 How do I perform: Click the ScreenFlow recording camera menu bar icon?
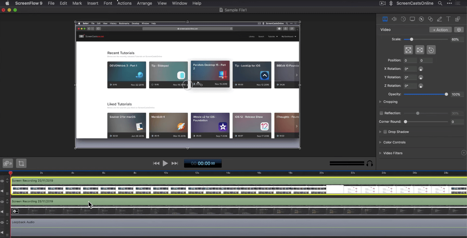(x=383, y=3)
